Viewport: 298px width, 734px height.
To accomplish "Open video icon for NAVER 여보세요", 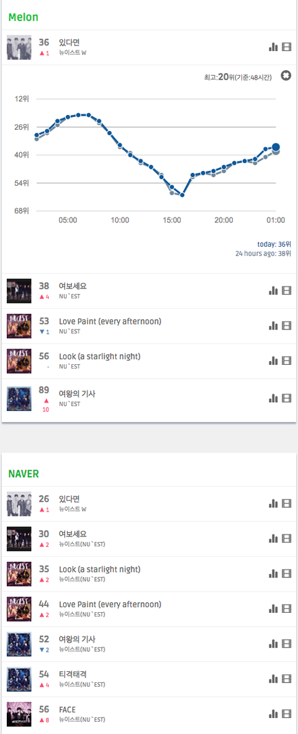I will (287, 539).
